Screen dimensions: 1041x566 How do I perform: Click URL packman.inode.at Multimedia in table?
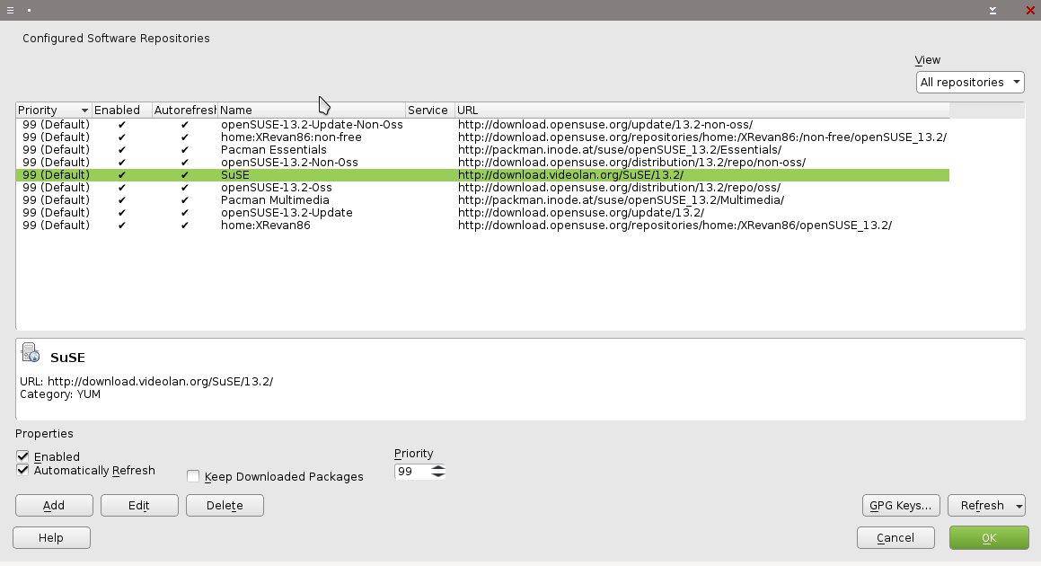click(621, 200)
